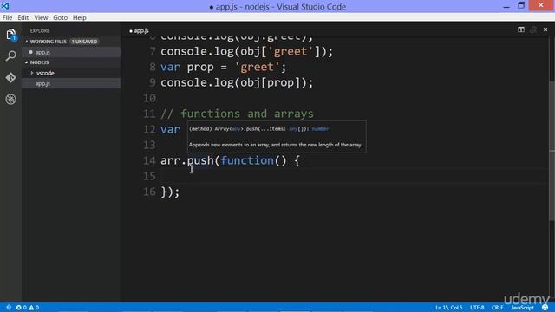This screenshot has width=555, height=312.
Task: Open the Edit menu
Action: click(23, 17)
